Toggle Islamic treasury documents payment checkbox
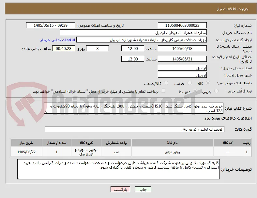Screen dimensions: 257x198 (163, 91)
